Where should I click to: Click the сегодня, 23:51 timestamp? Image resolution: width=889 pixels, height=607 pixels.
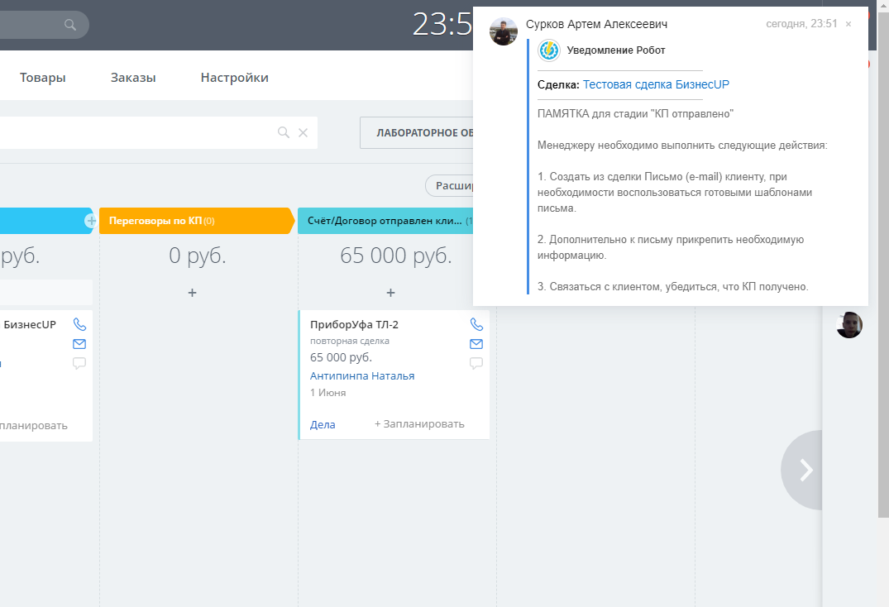click(801, 24)
